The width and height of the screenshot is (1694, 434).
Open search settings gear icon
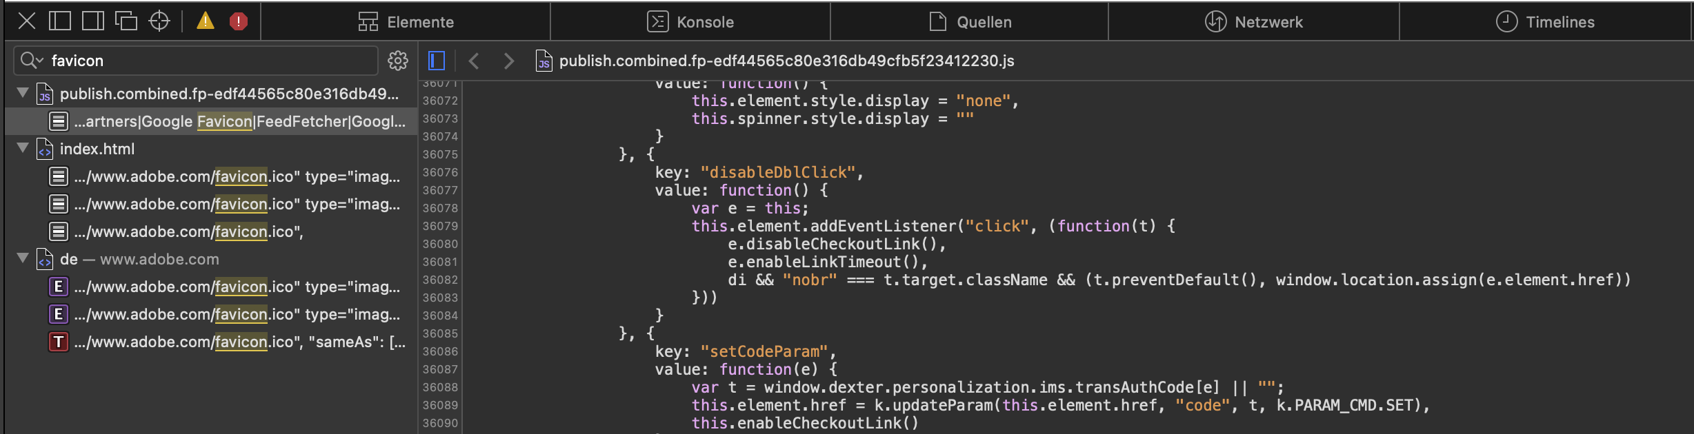coord(398,61)
